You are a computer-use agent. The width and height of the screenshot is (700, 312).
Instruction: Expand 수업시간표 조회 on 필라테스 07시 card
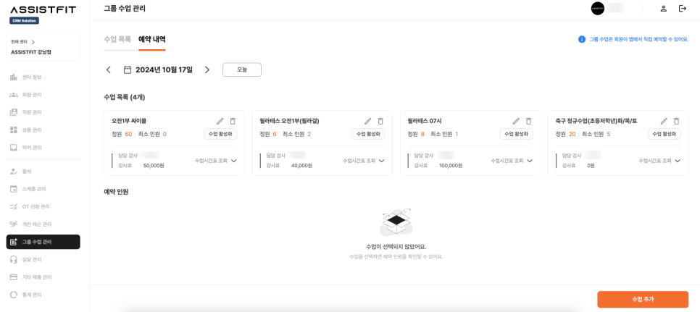[x=512, y=161]
